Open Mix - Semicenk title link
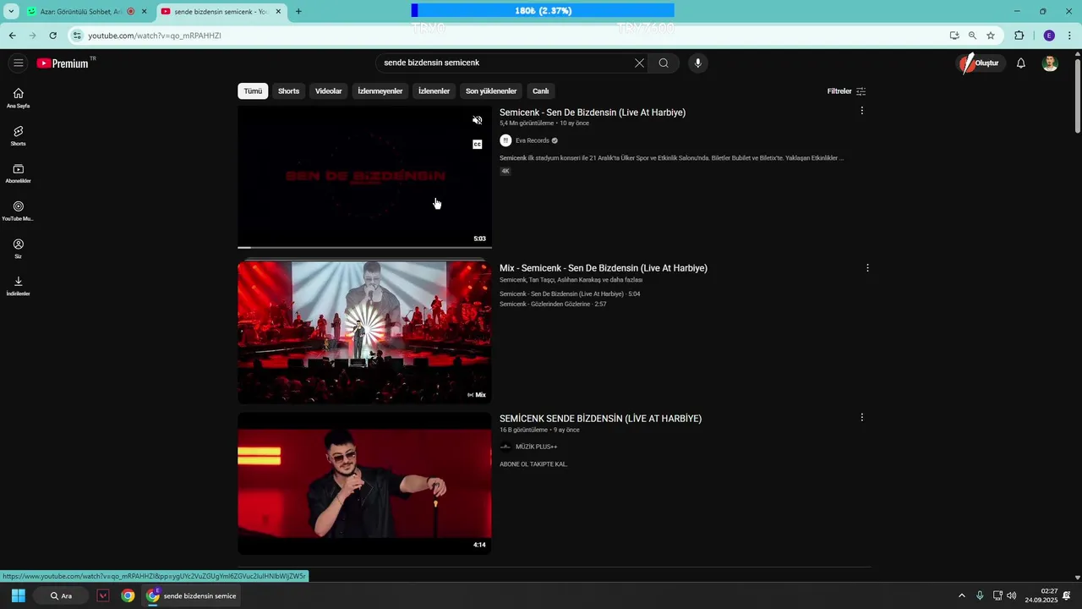Image resolution: width=1082 pixels, height=609 pixels. 603,268
